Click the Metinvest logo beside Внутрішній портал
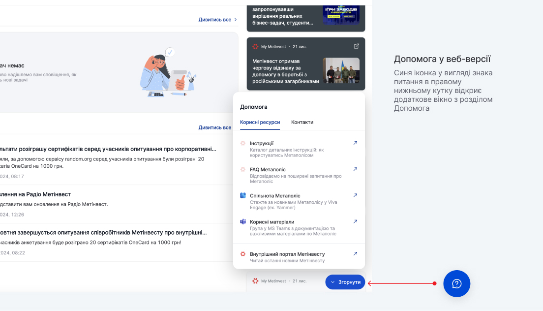The width and height of the screenshot is (543, 311). [243, 254]
